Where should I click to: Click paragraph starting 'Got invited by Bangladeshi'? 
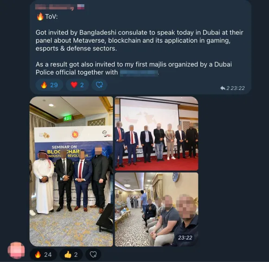tap(139, 40)
